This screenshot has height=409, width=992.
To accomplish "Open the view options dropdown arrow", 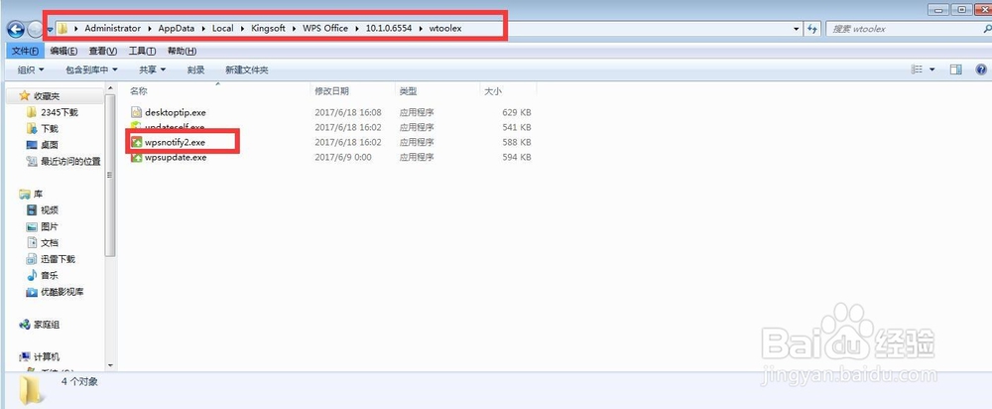I will (x=931, y=69).
